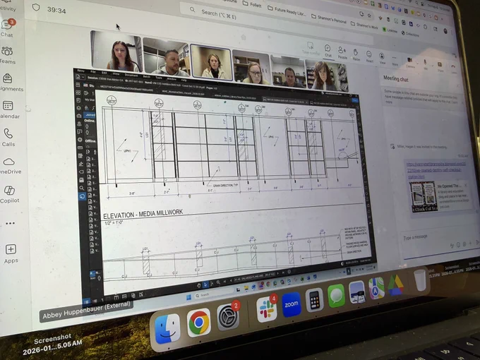The height and width of the screenshot is (360, 480).
Task: Open OneDrive in the Teams sidebar
Action: 9,166
